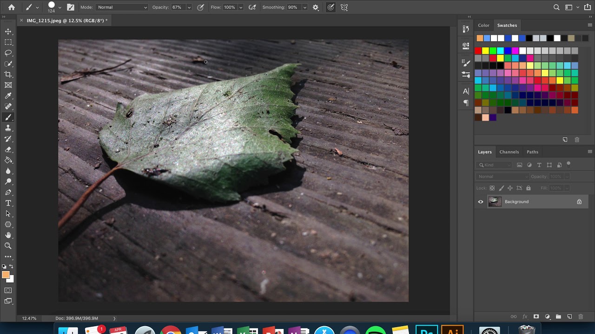Viewport: 595px width, 334px height.
Task: Pick the red swatch in Swatches
Action: [478, 51]
